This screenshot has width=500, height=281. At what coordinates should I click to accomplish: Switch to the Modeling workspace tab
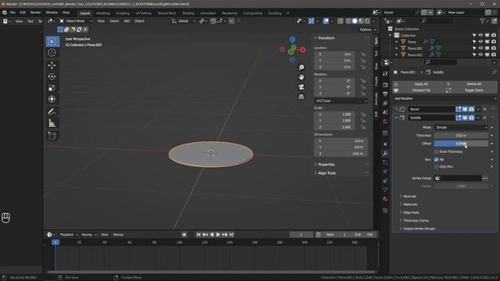[103, 13]
